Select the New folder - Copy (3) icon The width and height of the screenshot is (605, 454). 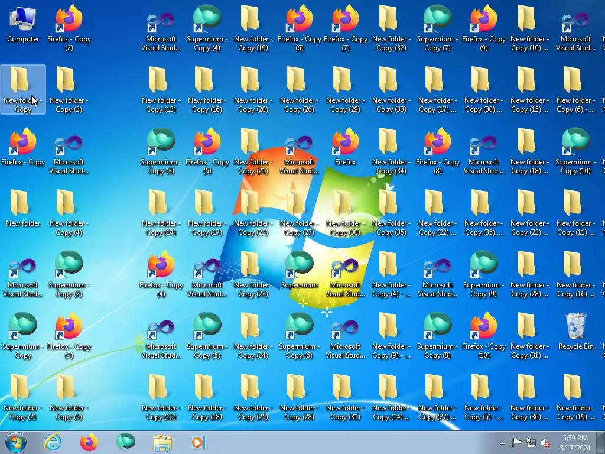click(x=69, y=90)
